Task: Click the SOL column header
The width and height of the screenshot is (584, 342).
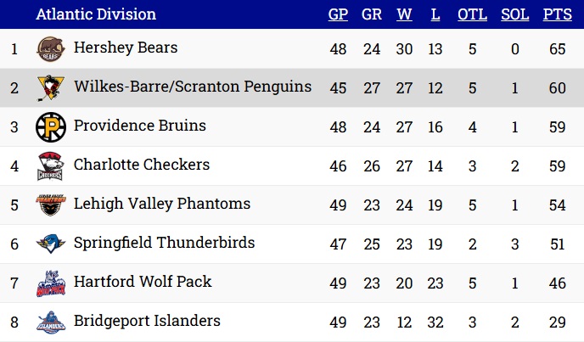Action: coord(514,14)
